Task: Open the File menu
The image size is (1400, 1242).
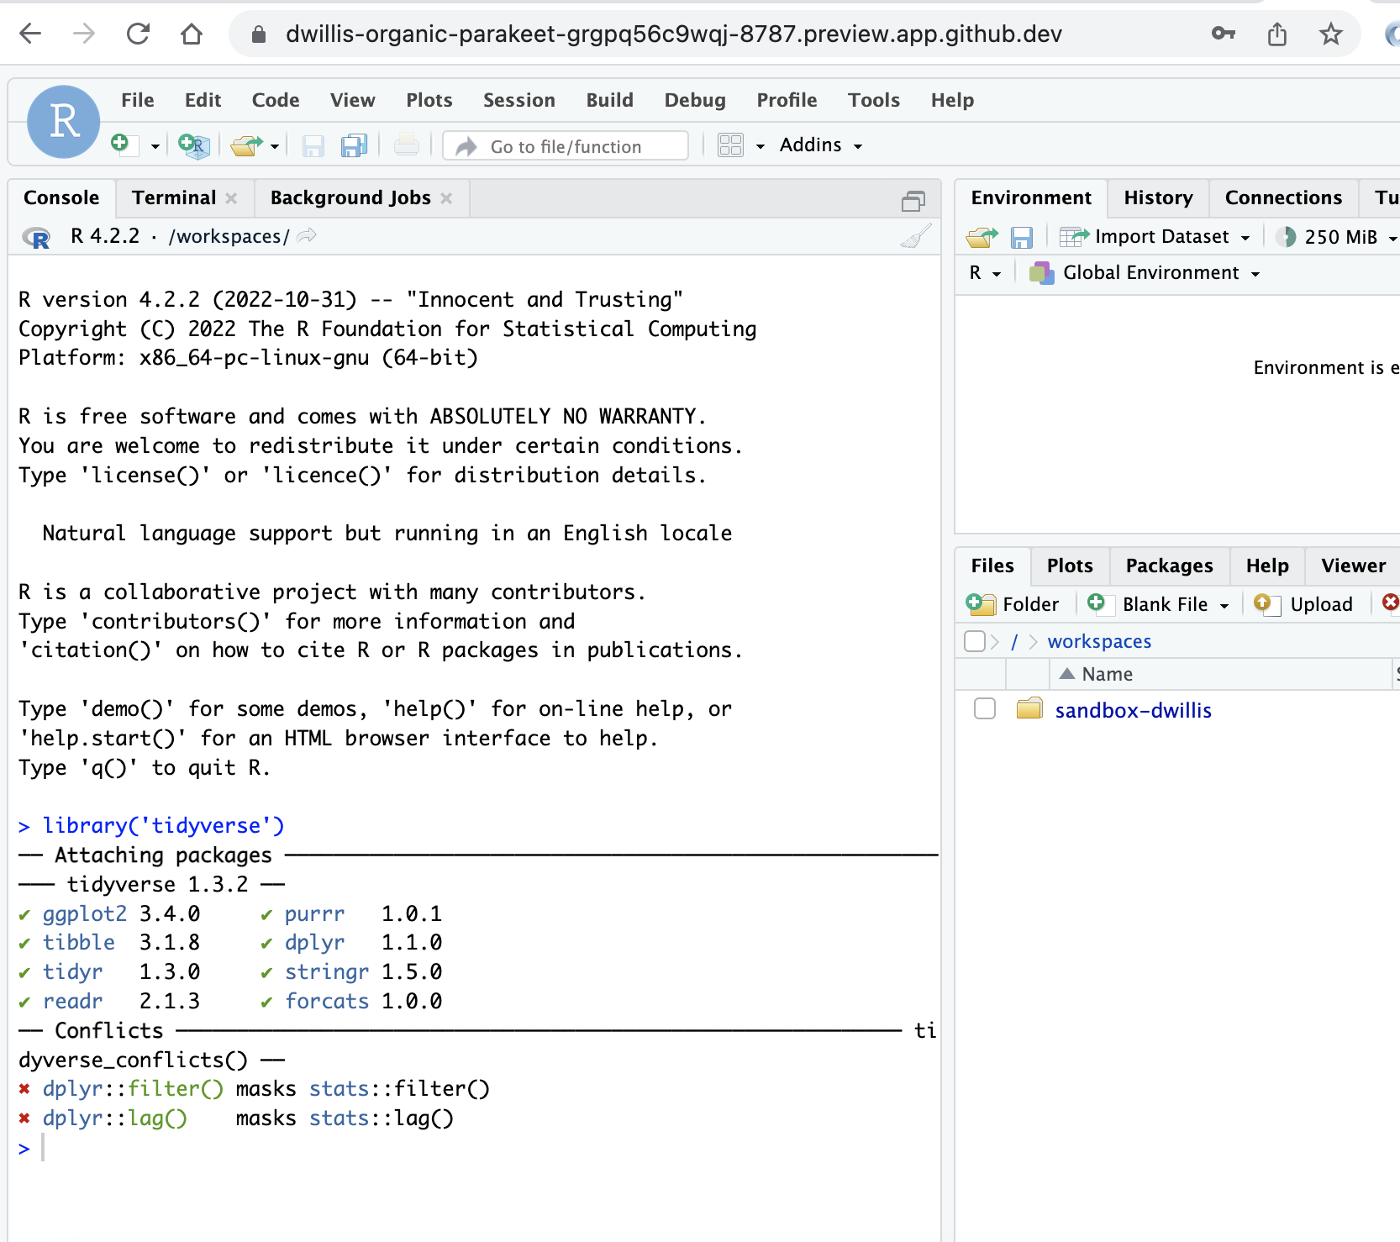Action: (x=137, y=100)
